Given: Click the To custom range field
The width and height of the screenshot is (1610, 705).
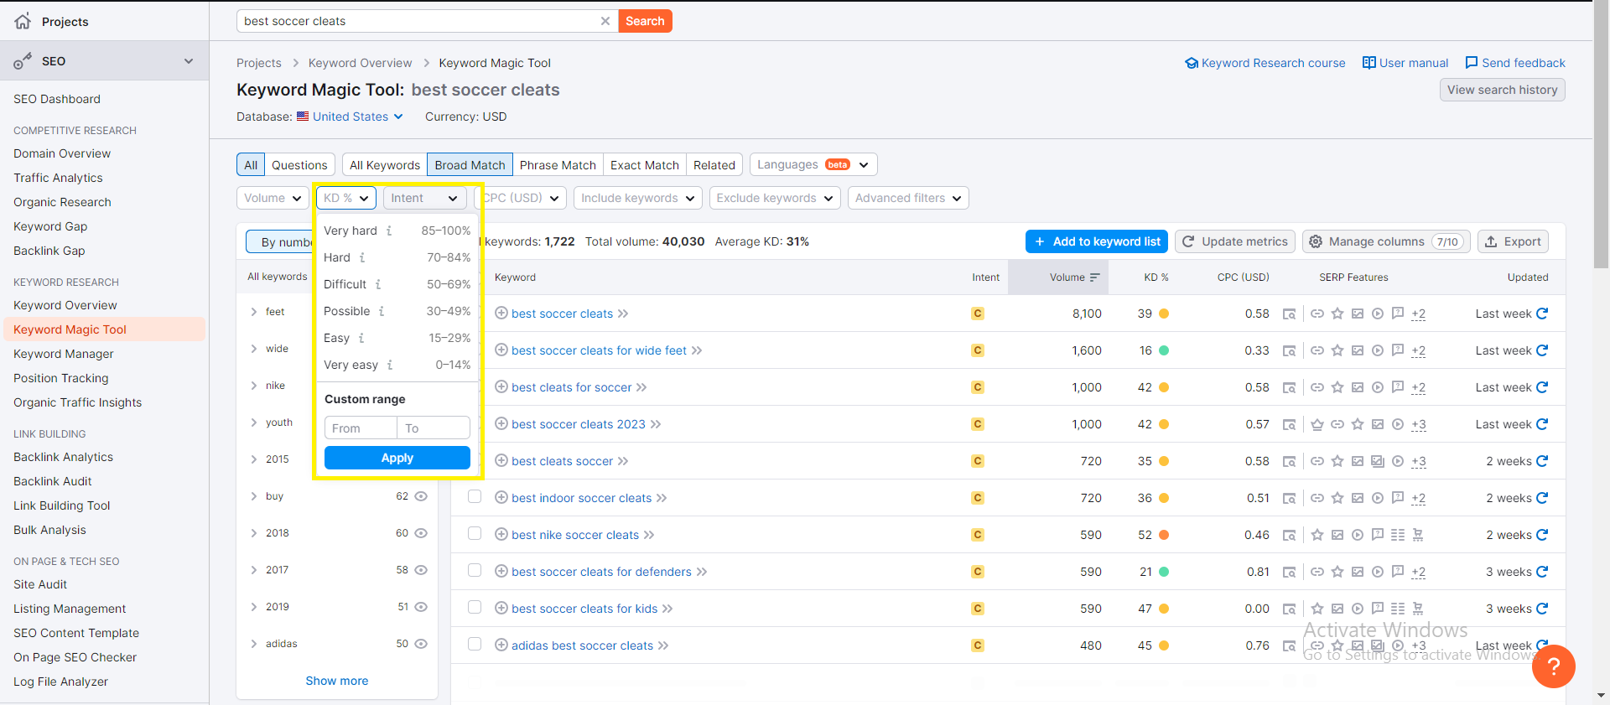Looking at the screenshot, I should point(434,428).
